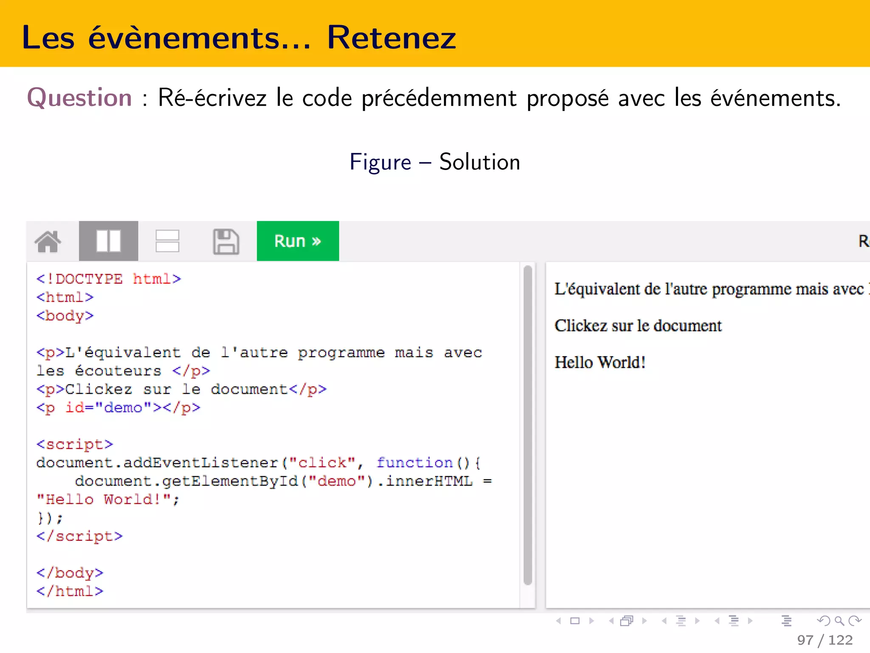Click the section lines icon with faded bottom
The image size is (870, 653).
(x=734, y=621)
